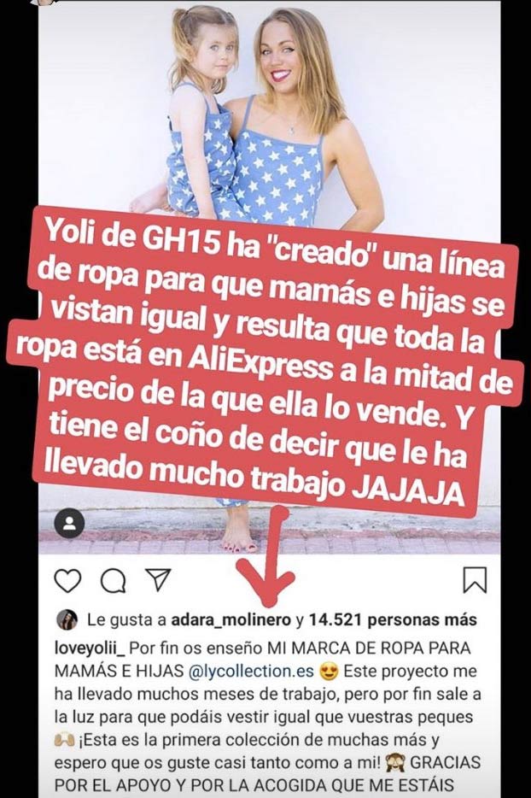Tap the 'Le gusta a' label

126,620
